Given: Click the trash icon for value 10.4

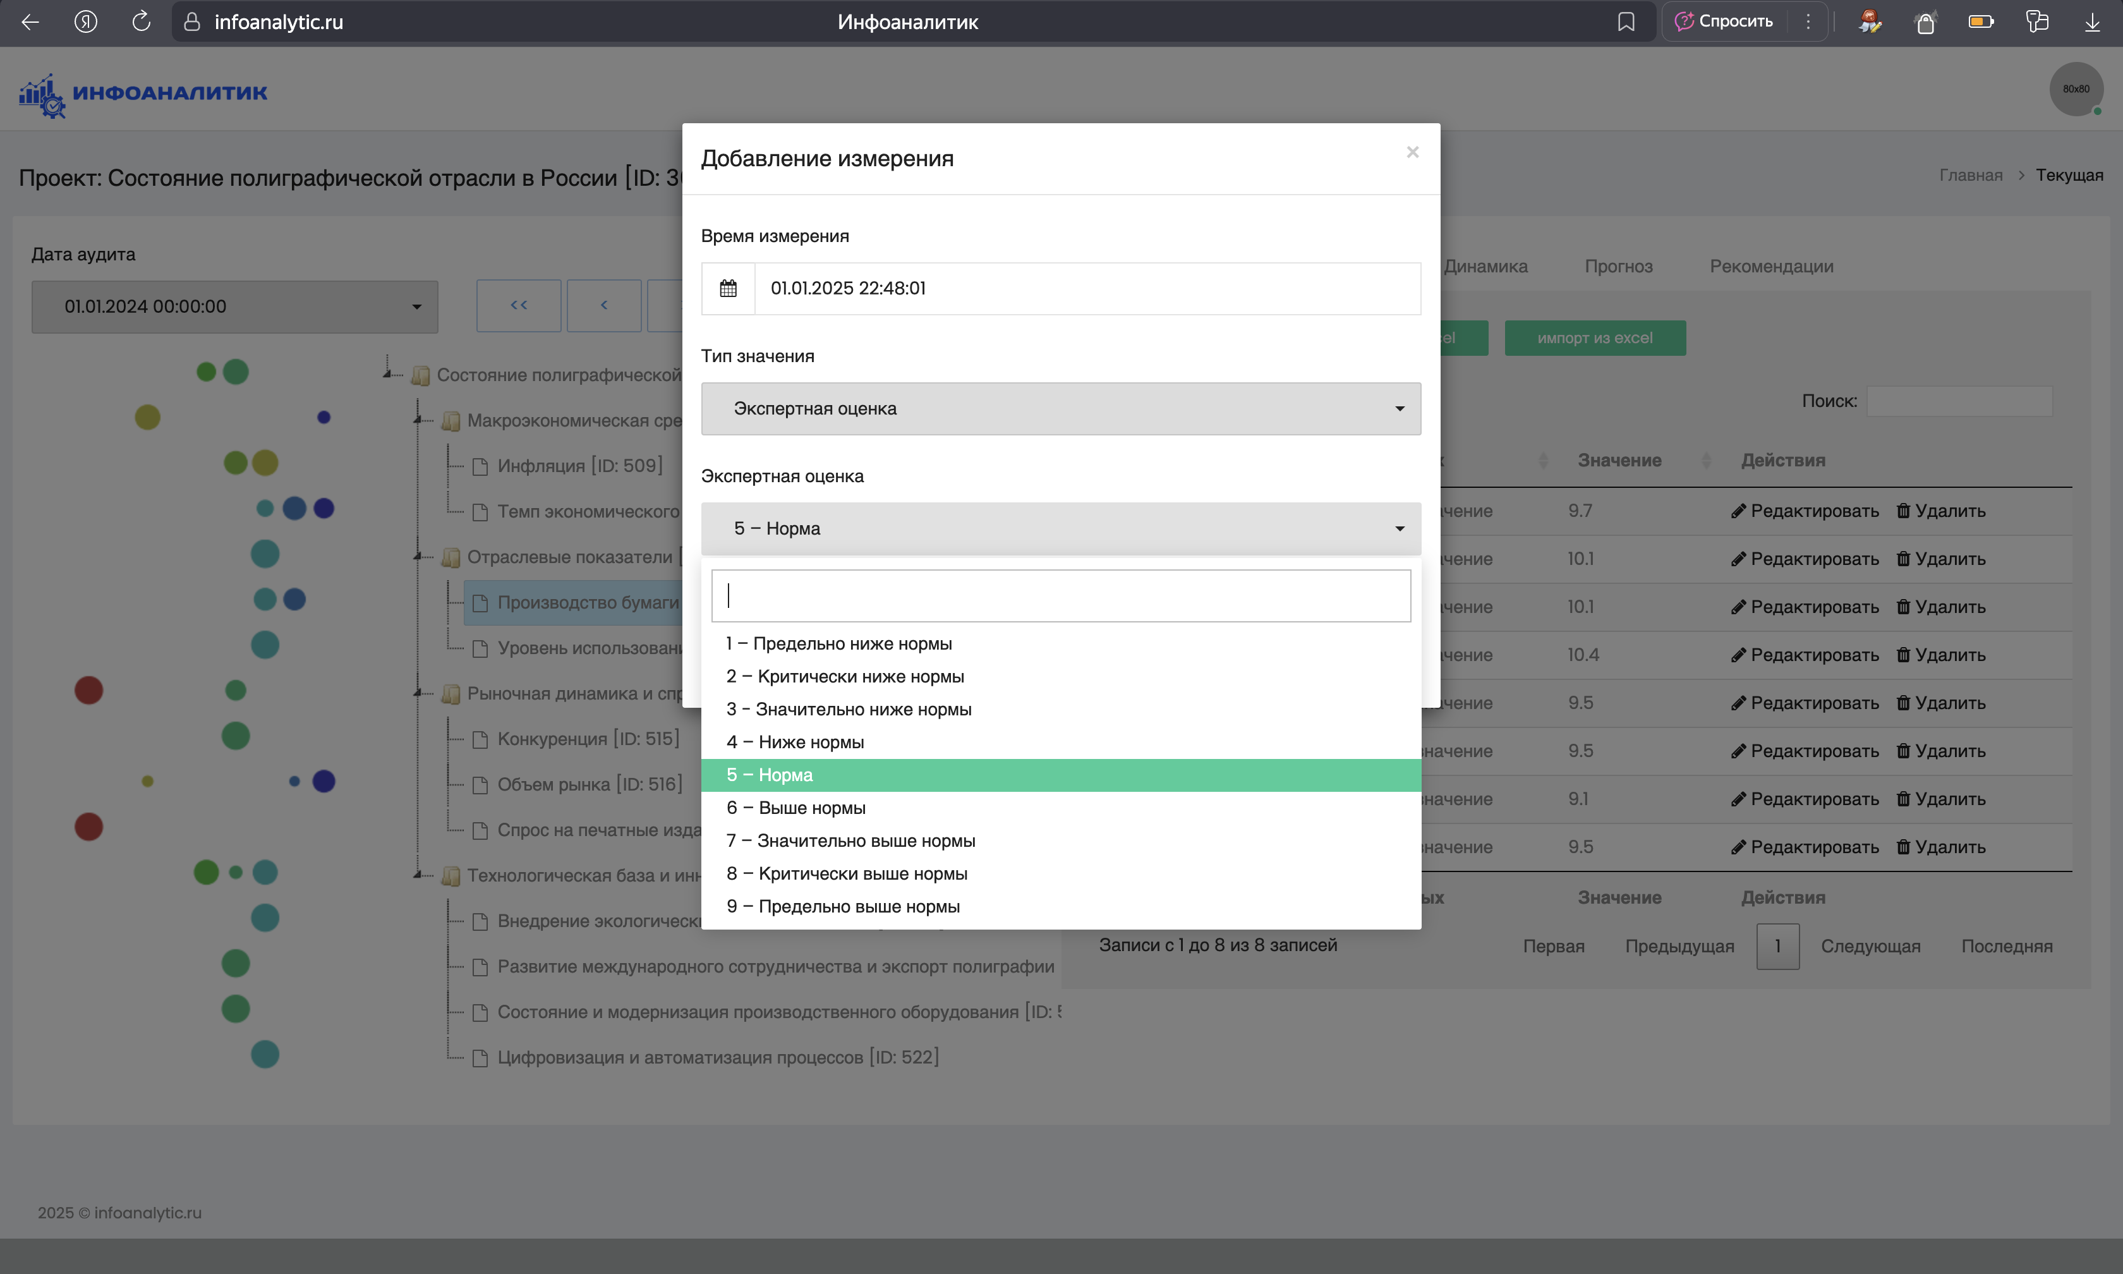Looking at the screenshot, I should (1902, 655).
